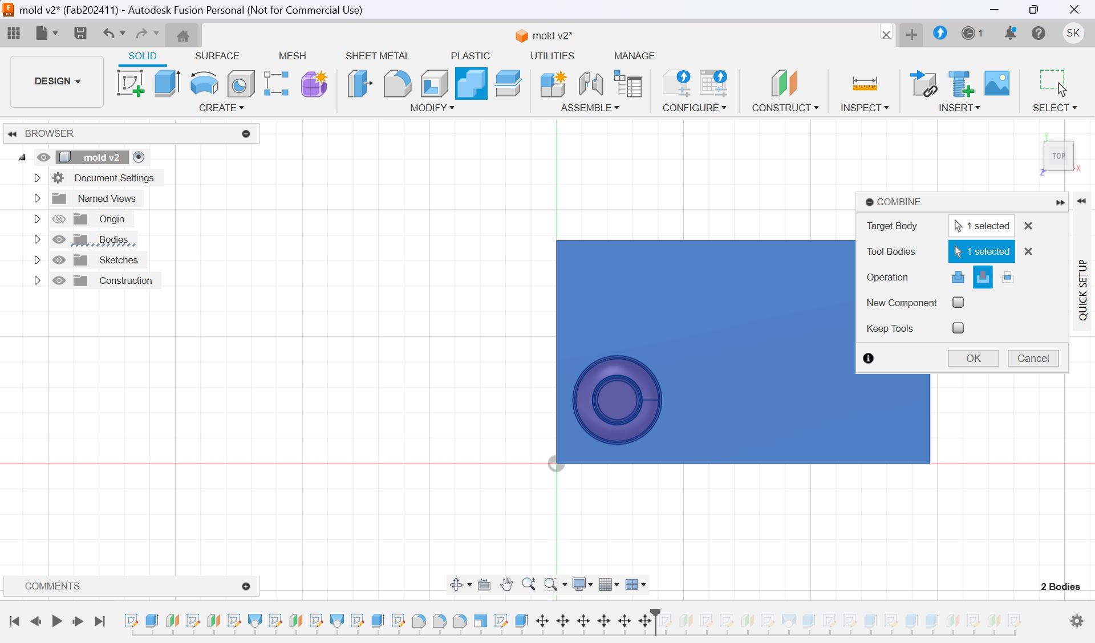Switch to the UTILITIES tab
Image resolution: width=1095 pixels, height=643 pixels.
coord(552,56)
